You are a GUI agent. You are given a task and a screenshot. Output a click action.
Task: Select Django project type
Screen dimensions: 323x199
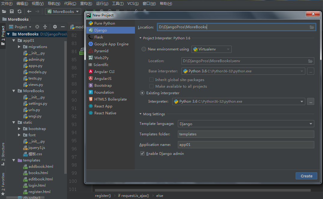pyautogui.click(x=110, y=30)
